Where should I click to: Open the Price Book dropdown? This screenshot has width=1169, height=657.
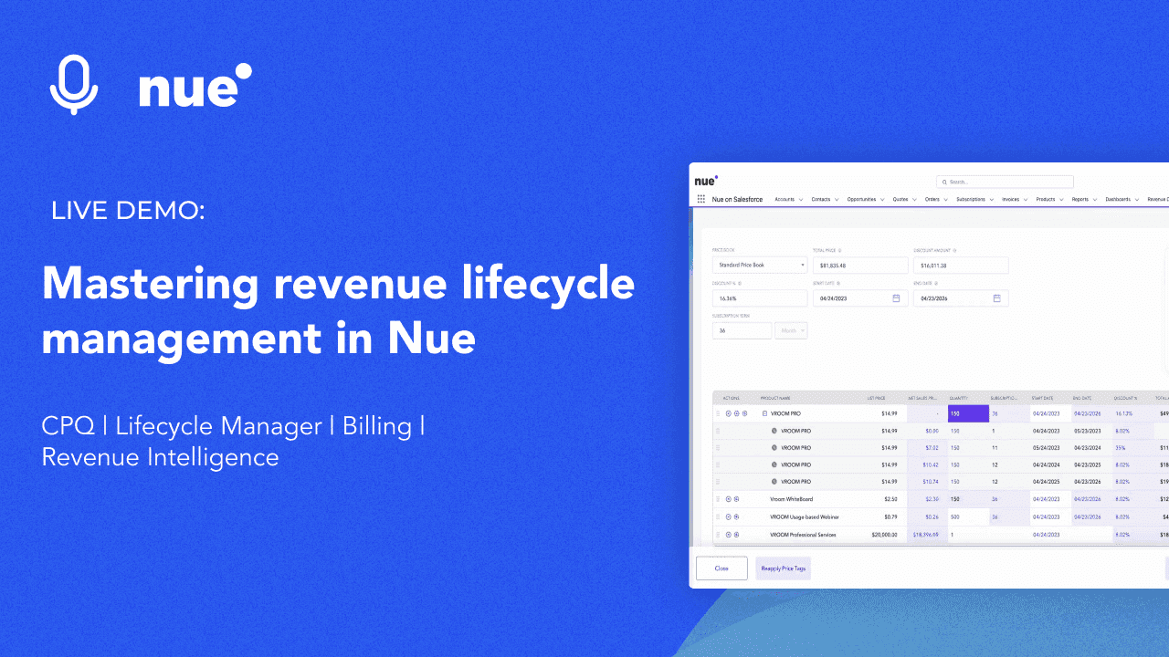[760, 265]
